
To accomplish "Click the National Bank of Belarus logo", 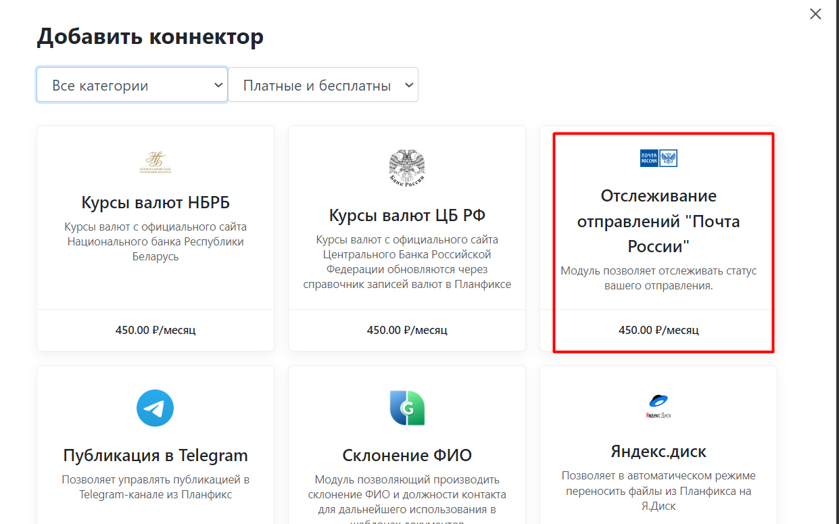I will (155, 162).
